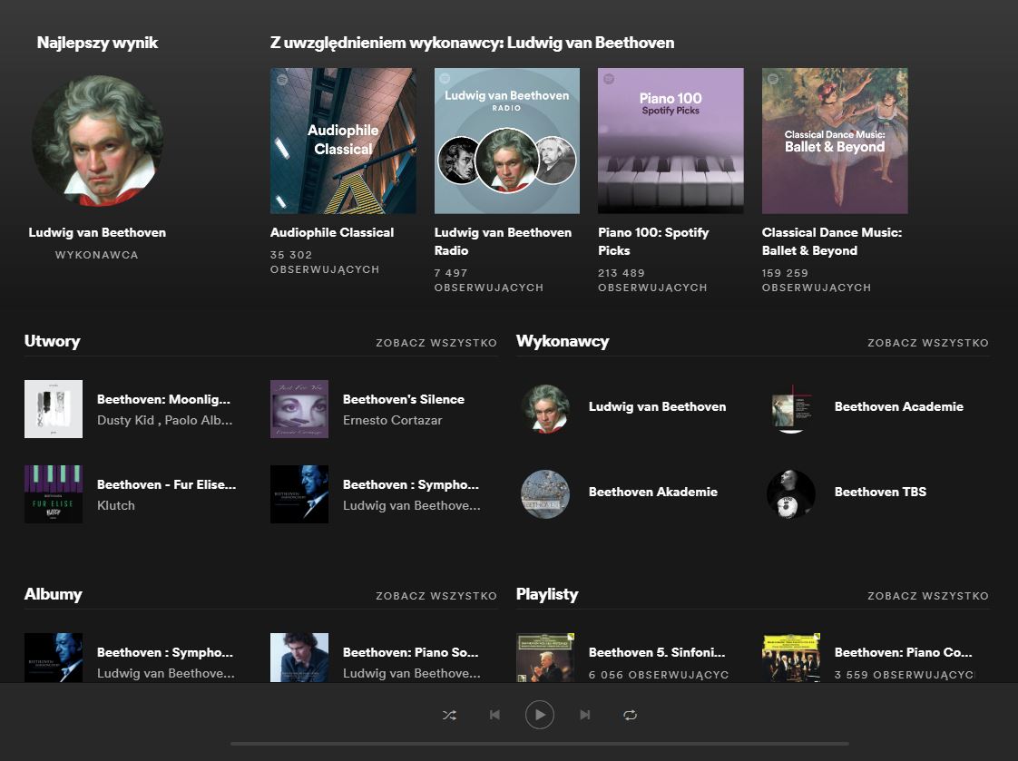Image resolution: width=1018 pixels, height=761 pixels.
Task: Click the Beethoven 5. Sinfoni... playlist title
Action: pyautogui.click(x=657, y=652)
